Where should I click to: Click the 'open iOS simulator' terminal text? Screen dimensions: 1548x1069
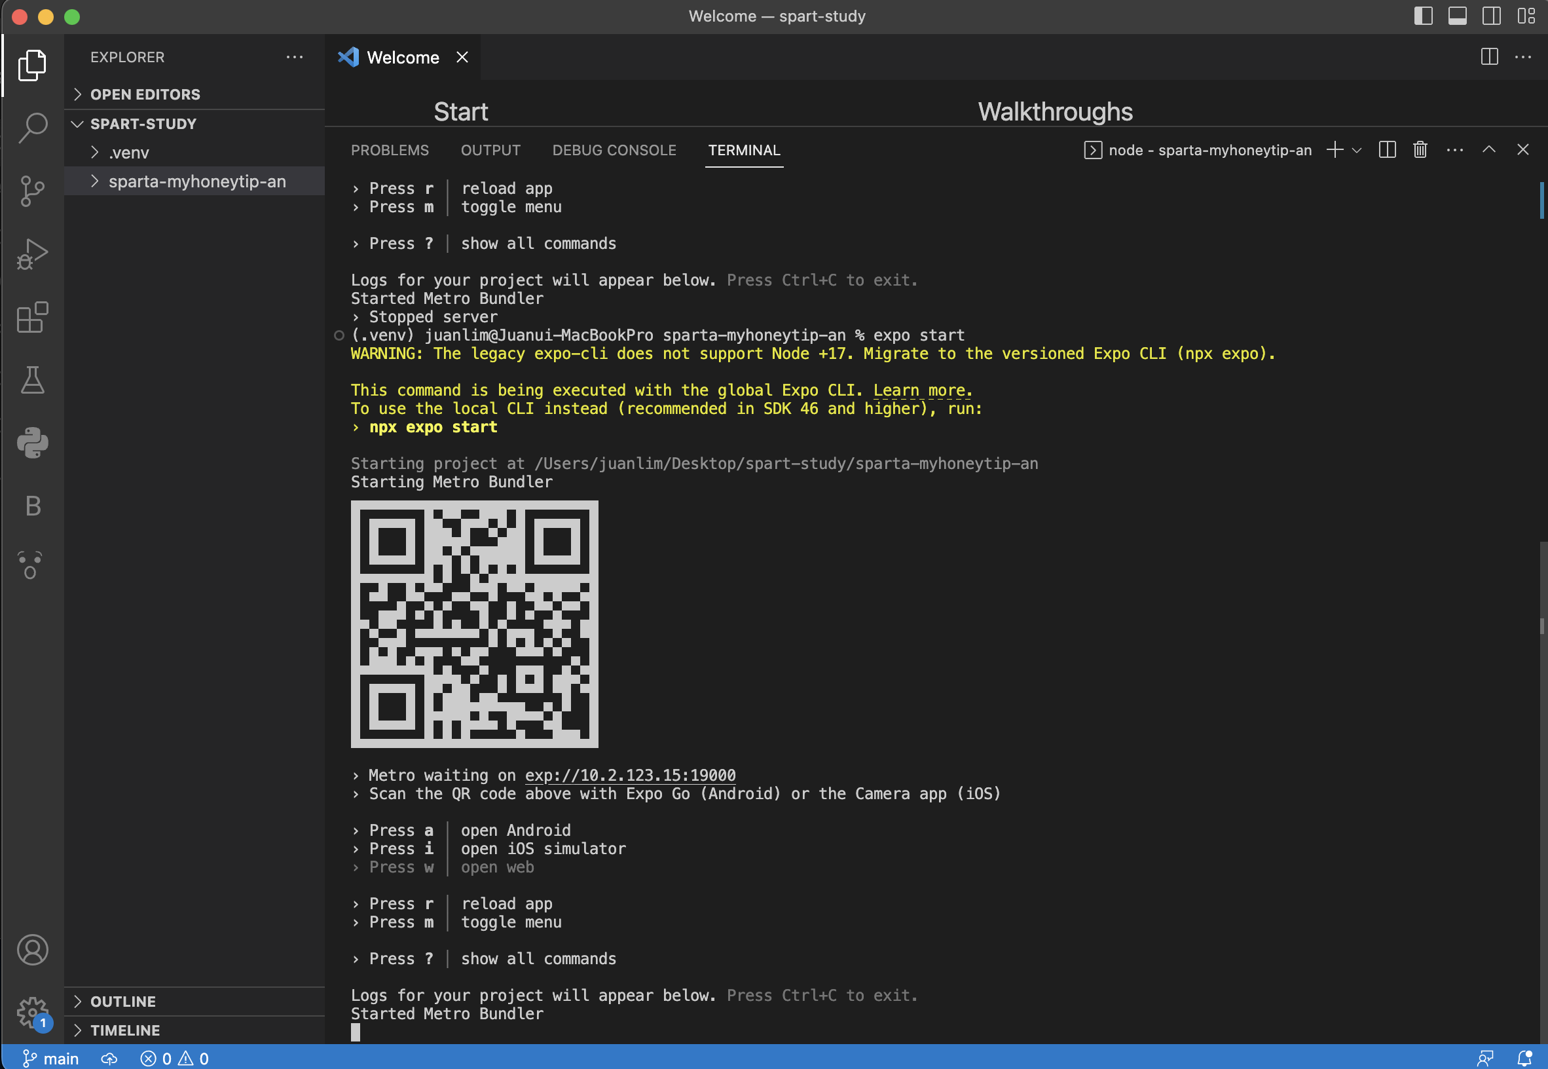click(544, 850)
